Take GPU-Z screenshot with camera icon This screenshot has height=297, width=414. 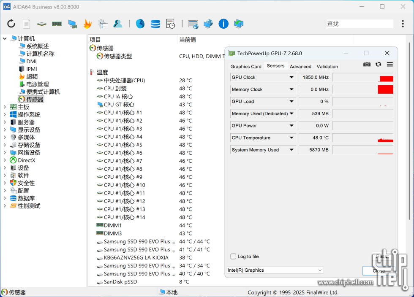point(367,64)
